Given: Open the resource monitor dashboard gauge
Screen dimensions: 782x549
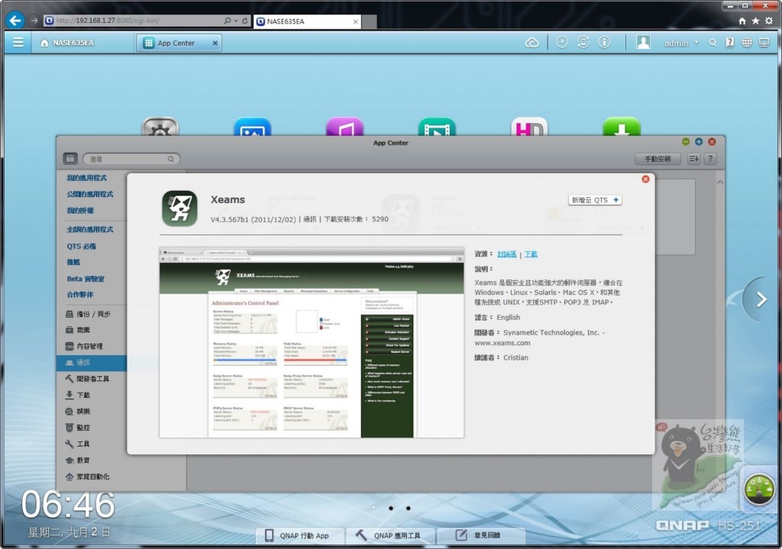Looking at the screenshot, I should pos(759,489).
